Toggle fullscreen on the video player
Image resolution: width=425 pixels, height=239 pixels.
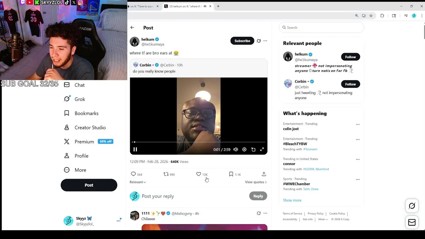[262, 149]
